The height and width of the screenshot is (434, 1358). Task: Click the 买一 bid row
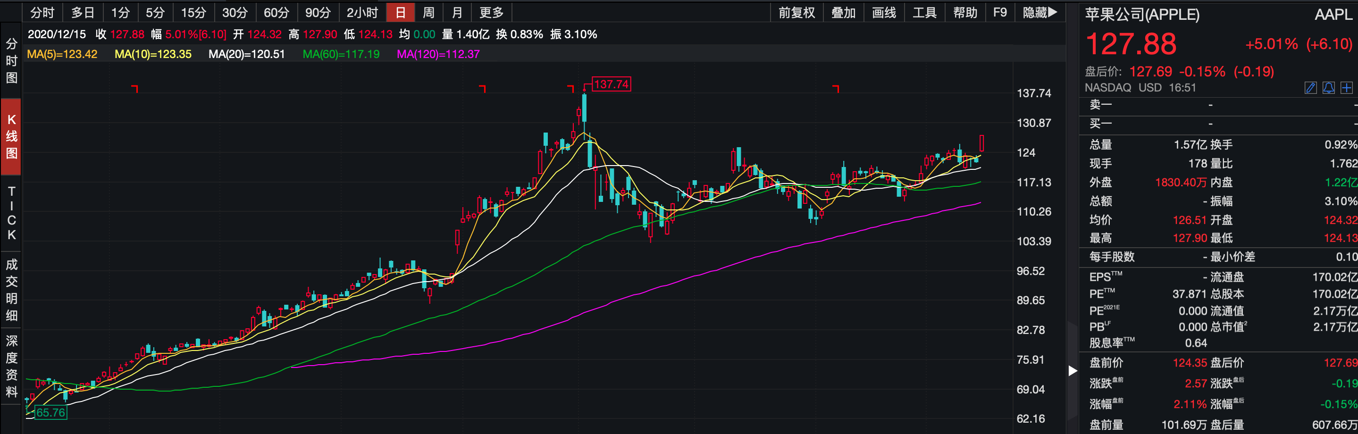pyautogui.click(x=1218, y=124)
